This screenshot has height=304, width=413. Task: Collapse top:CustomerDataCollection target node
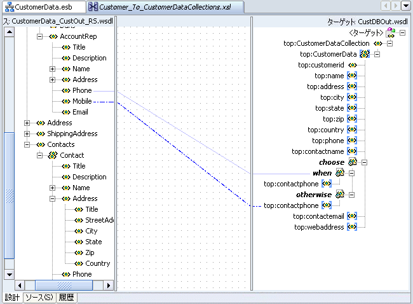[x=390, y=43]
